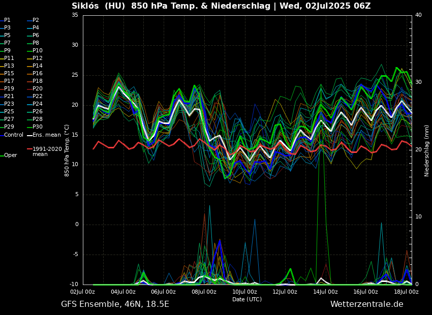Select the 1991-2020 mean legend entry

47,151
